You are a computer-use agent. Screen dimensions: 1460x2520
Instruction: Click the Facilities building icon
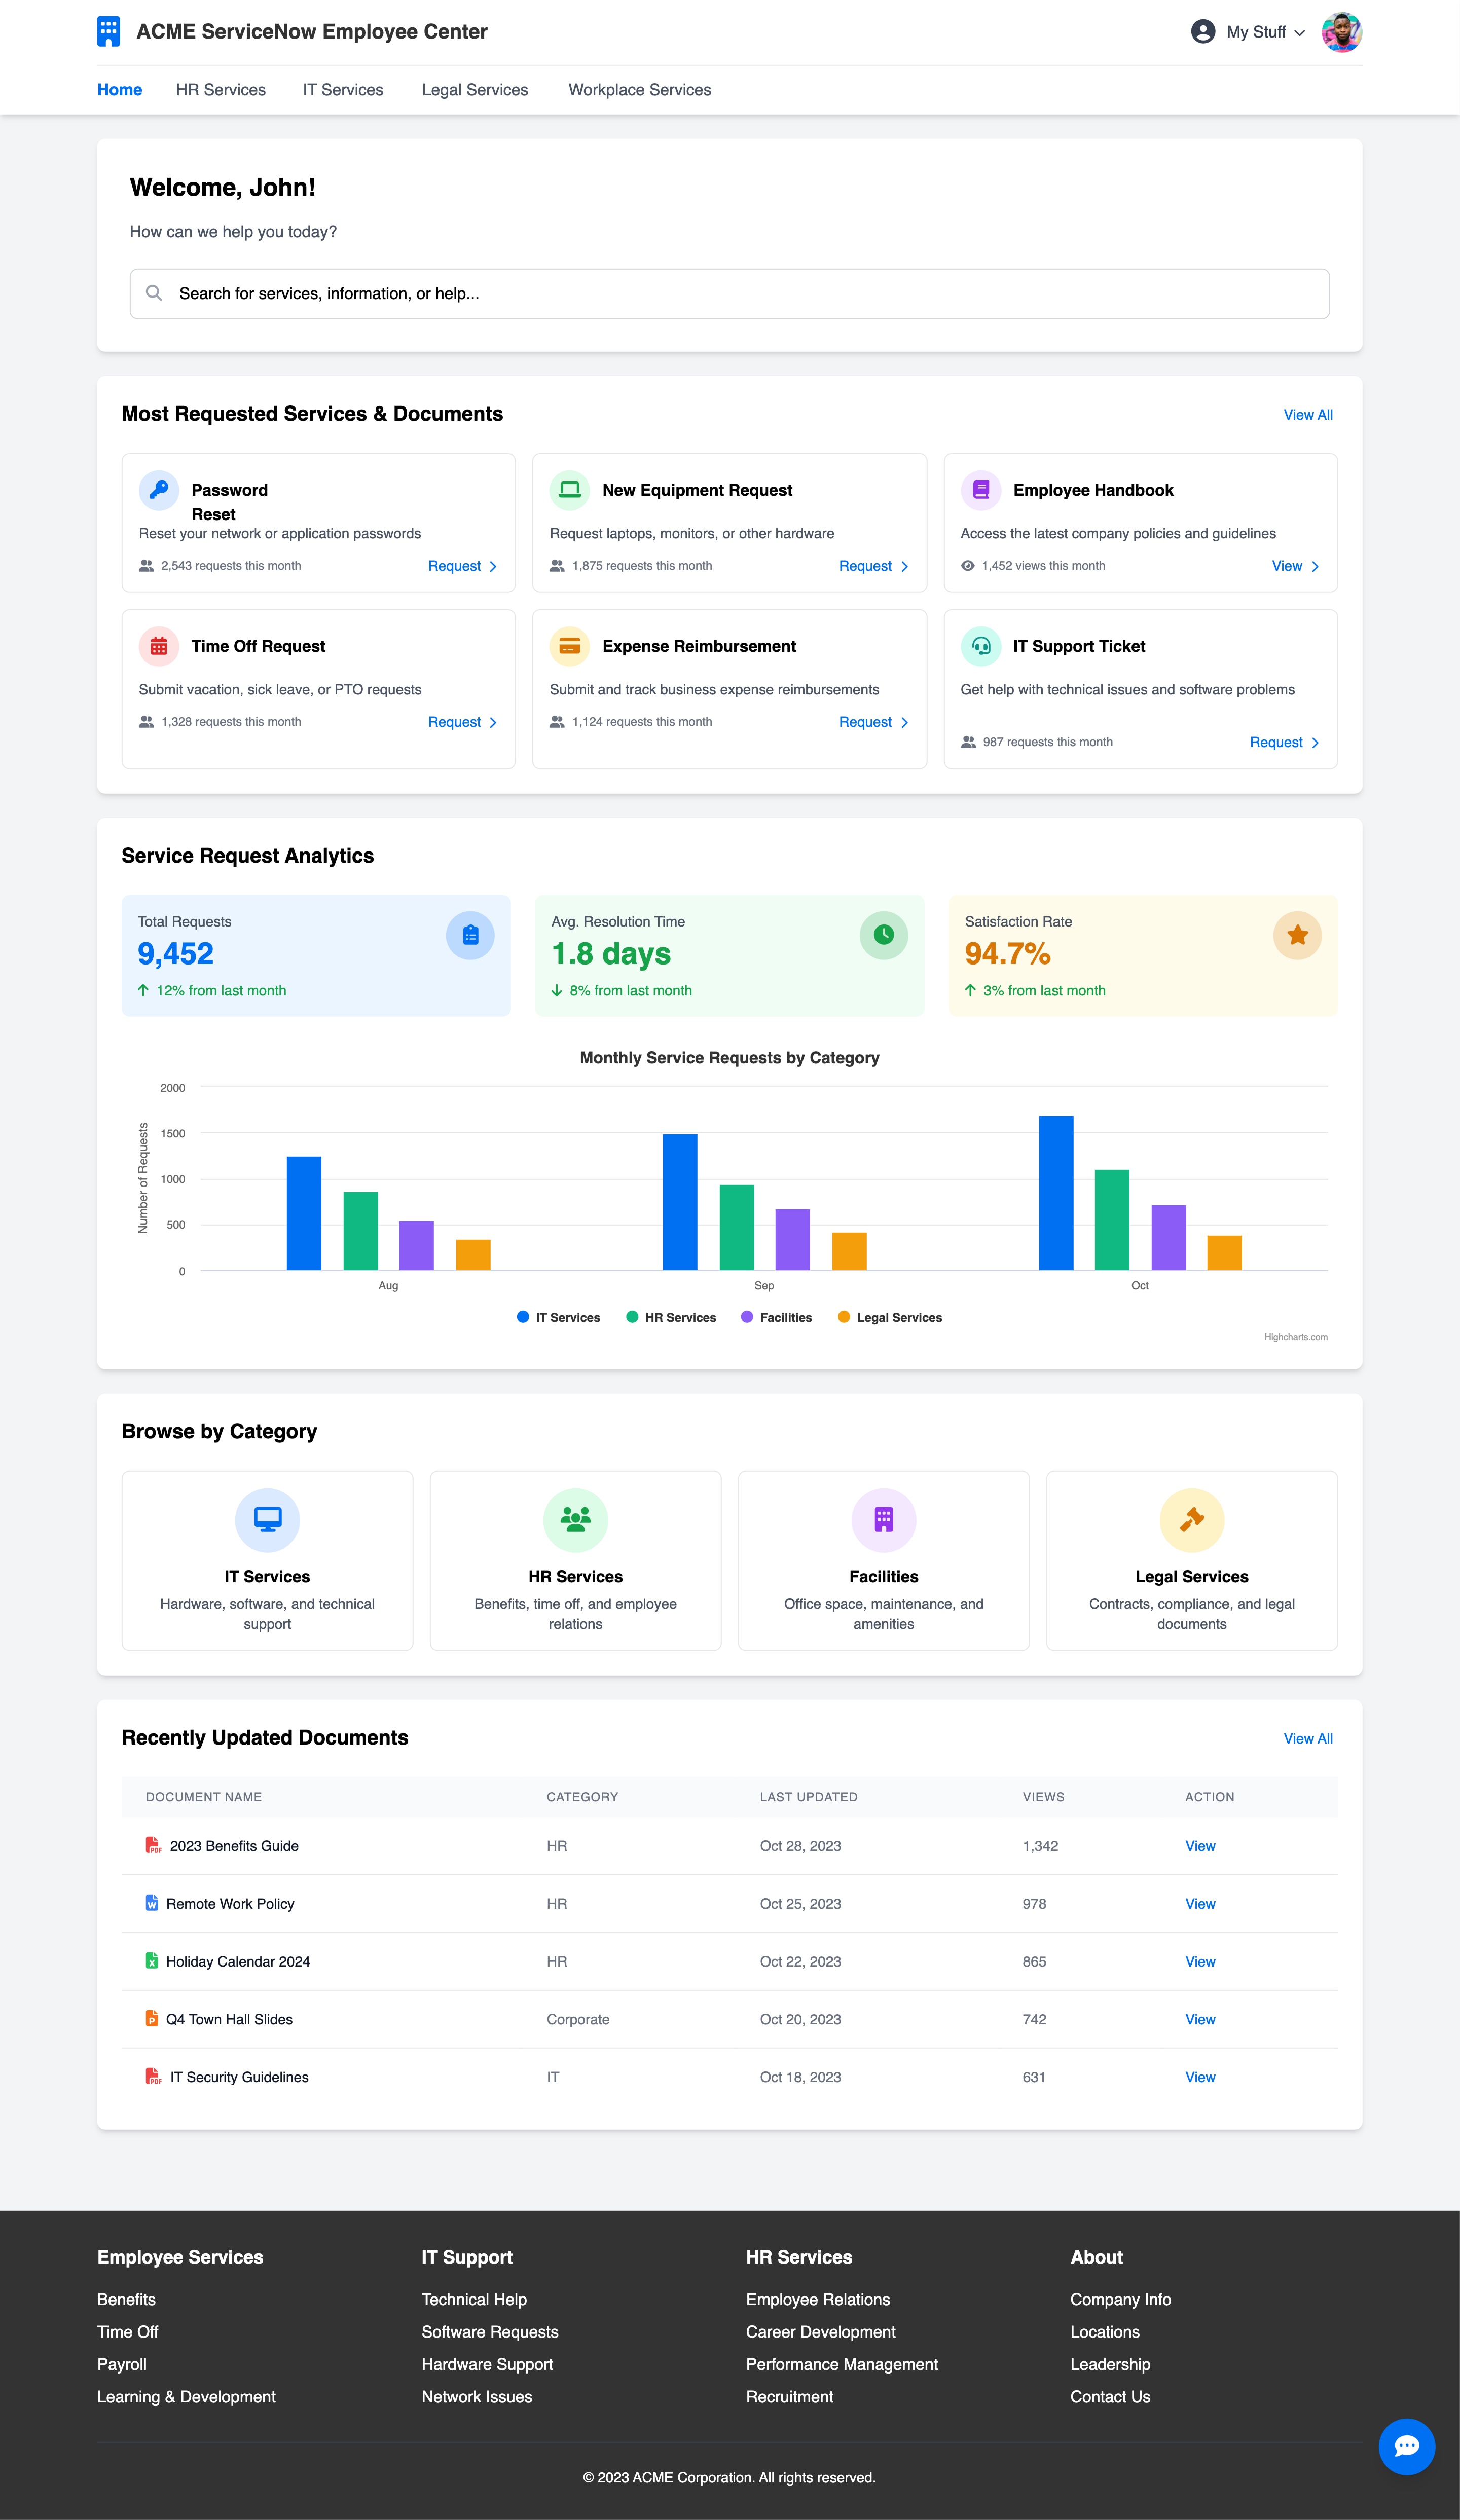coord(883,1519)
